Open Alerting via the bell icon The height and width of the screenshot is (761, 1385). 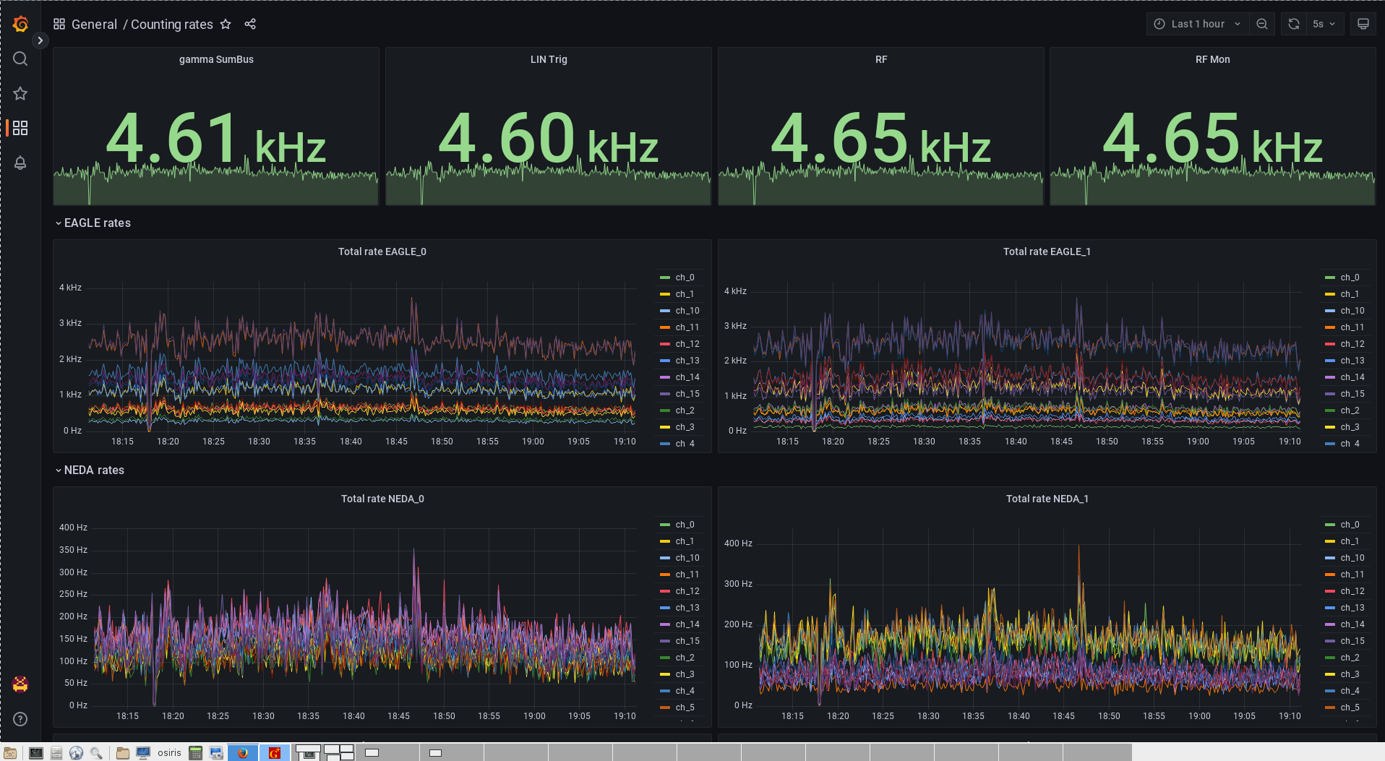click(x=20, y=163)
